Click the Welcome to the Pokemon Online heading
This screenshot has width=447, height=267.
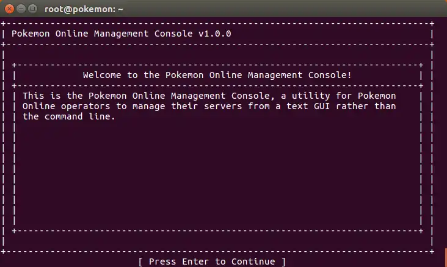pyautogui.click(x=217, y=75)
